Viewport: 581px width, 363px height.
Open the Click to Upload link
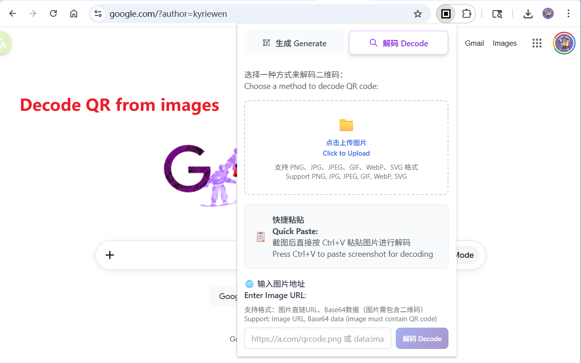tap(346, 153)
